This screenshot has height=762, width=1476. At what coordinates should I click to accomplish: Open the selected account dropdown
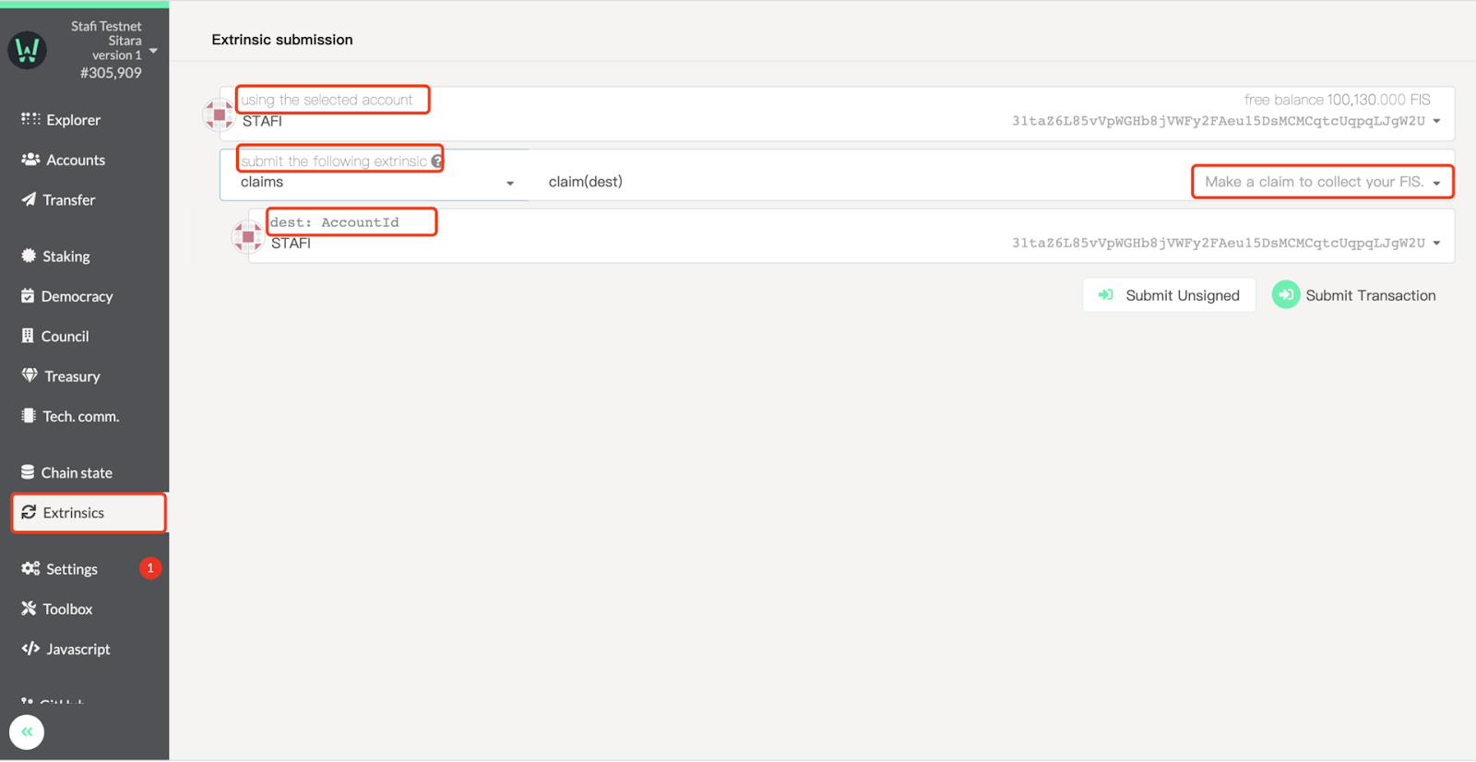(1436, 121)
